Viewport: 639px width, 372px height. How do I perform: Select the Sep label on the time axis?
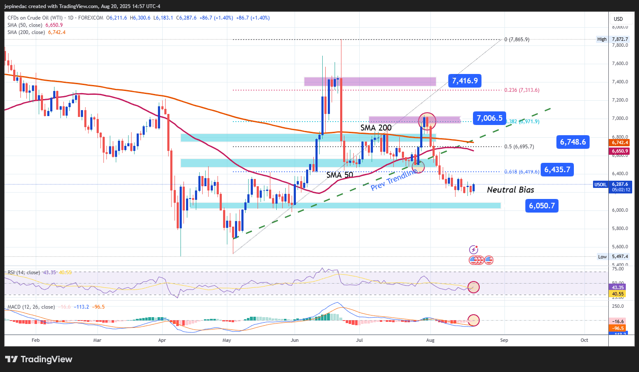click(x=504, y=340)
